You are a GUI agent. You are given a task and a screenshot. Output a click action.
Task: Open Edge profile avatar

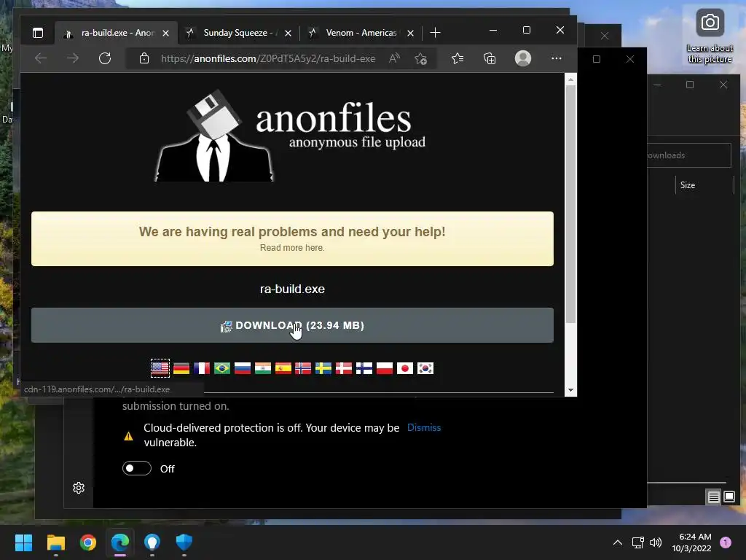point(523,58)
